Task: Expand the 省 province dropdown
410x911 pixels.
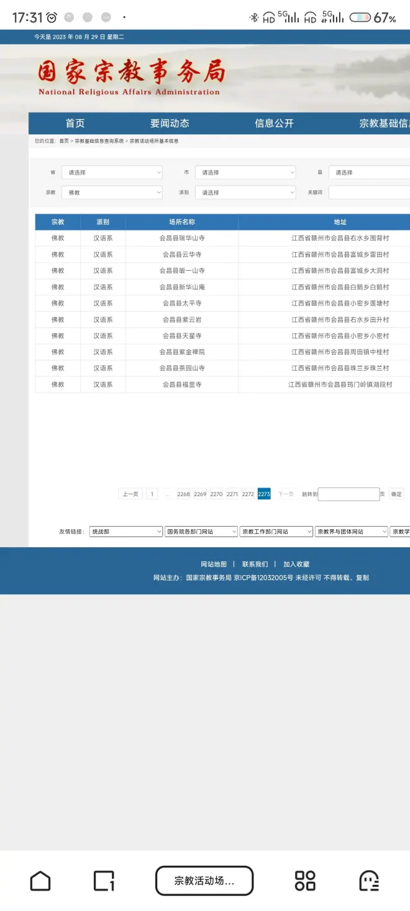Action: tap(112, 173)
